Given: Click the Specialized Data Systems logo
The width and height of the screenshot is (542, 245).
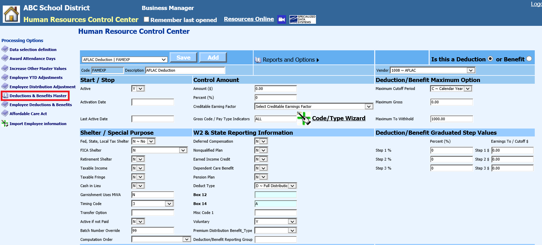Looking at the screenshot, I should coord(303,19).
